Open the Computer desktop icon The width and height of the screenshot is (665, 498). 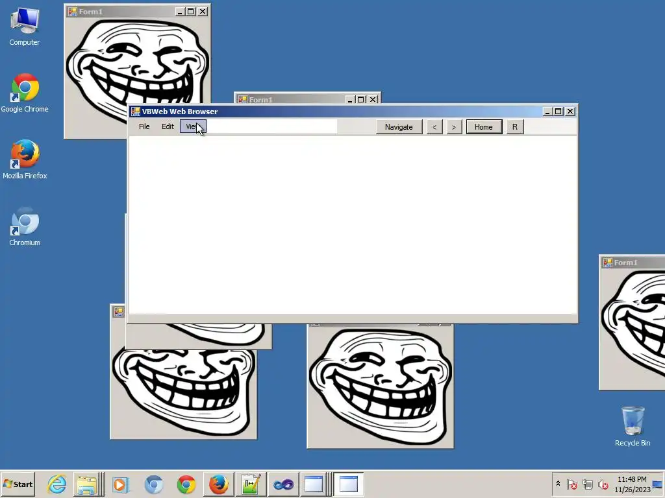coord(25,26)
